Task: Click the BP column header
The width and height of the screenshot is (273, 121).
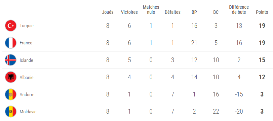Action: coord(194,12)
